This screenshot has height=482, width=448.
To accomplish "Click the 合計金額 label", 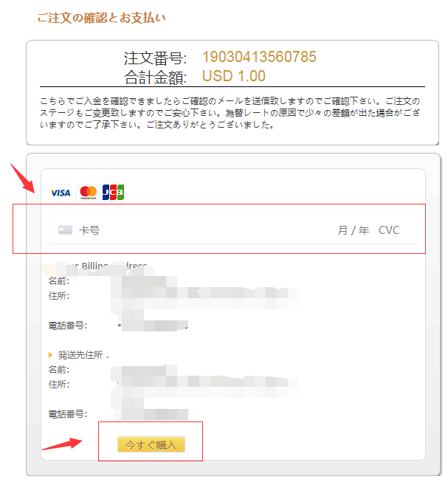I will click(155, 78).
